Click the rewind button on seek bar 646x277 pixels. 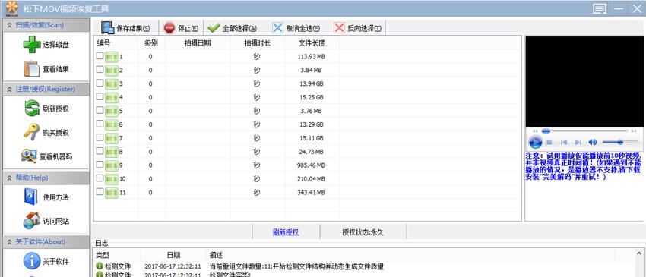(x=535, y=131)
